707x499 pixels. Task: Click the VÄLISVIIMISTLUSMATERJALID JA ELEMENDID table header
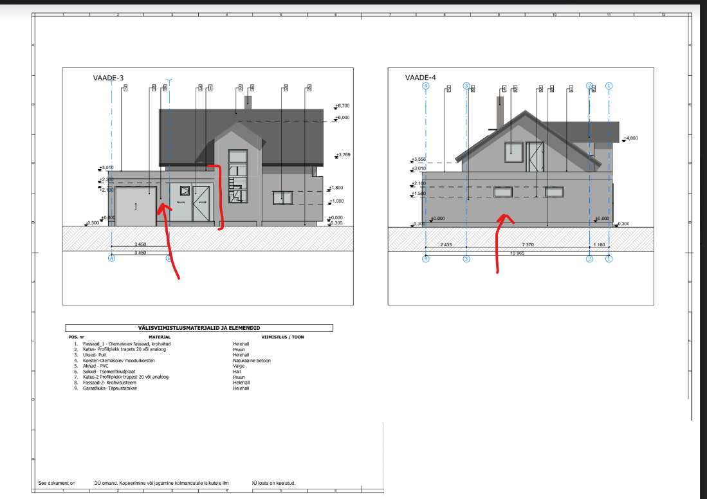pos(199,328)
